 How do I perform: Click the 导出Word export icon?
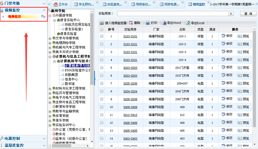tap(165, 23)
